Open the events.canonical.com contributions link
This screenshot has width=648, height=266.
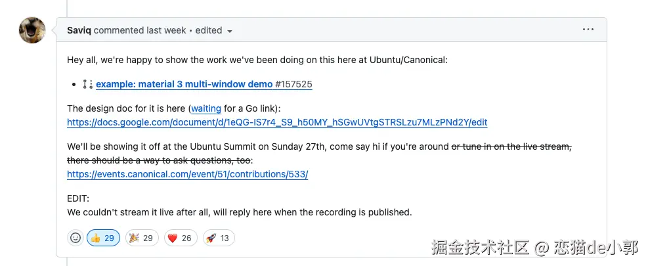(187, 174)
